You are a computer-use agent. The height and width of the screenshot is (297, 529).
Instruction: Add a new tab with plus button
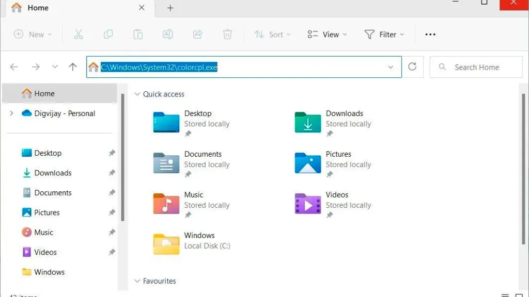coord(170,8)
